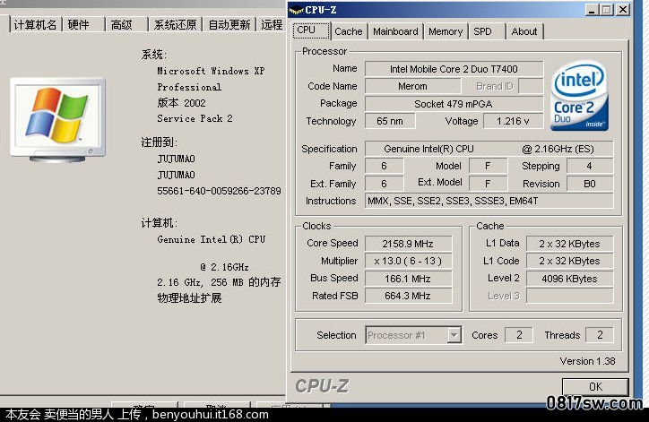This screenshot has width=649, height=422.
Task: Switch to the Memory tab
Action: point(446,31)
